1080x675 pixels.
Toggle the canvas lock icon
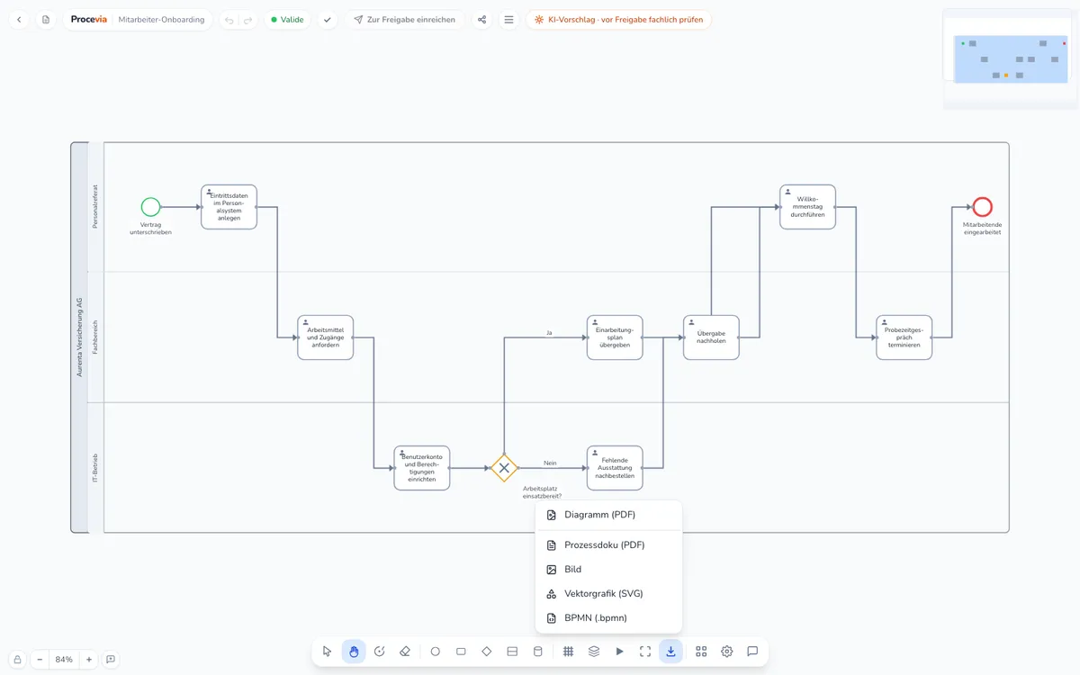click(17, 660)
